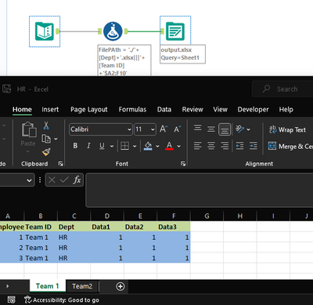Click the Wrap Text button

[x=287, y=129]
